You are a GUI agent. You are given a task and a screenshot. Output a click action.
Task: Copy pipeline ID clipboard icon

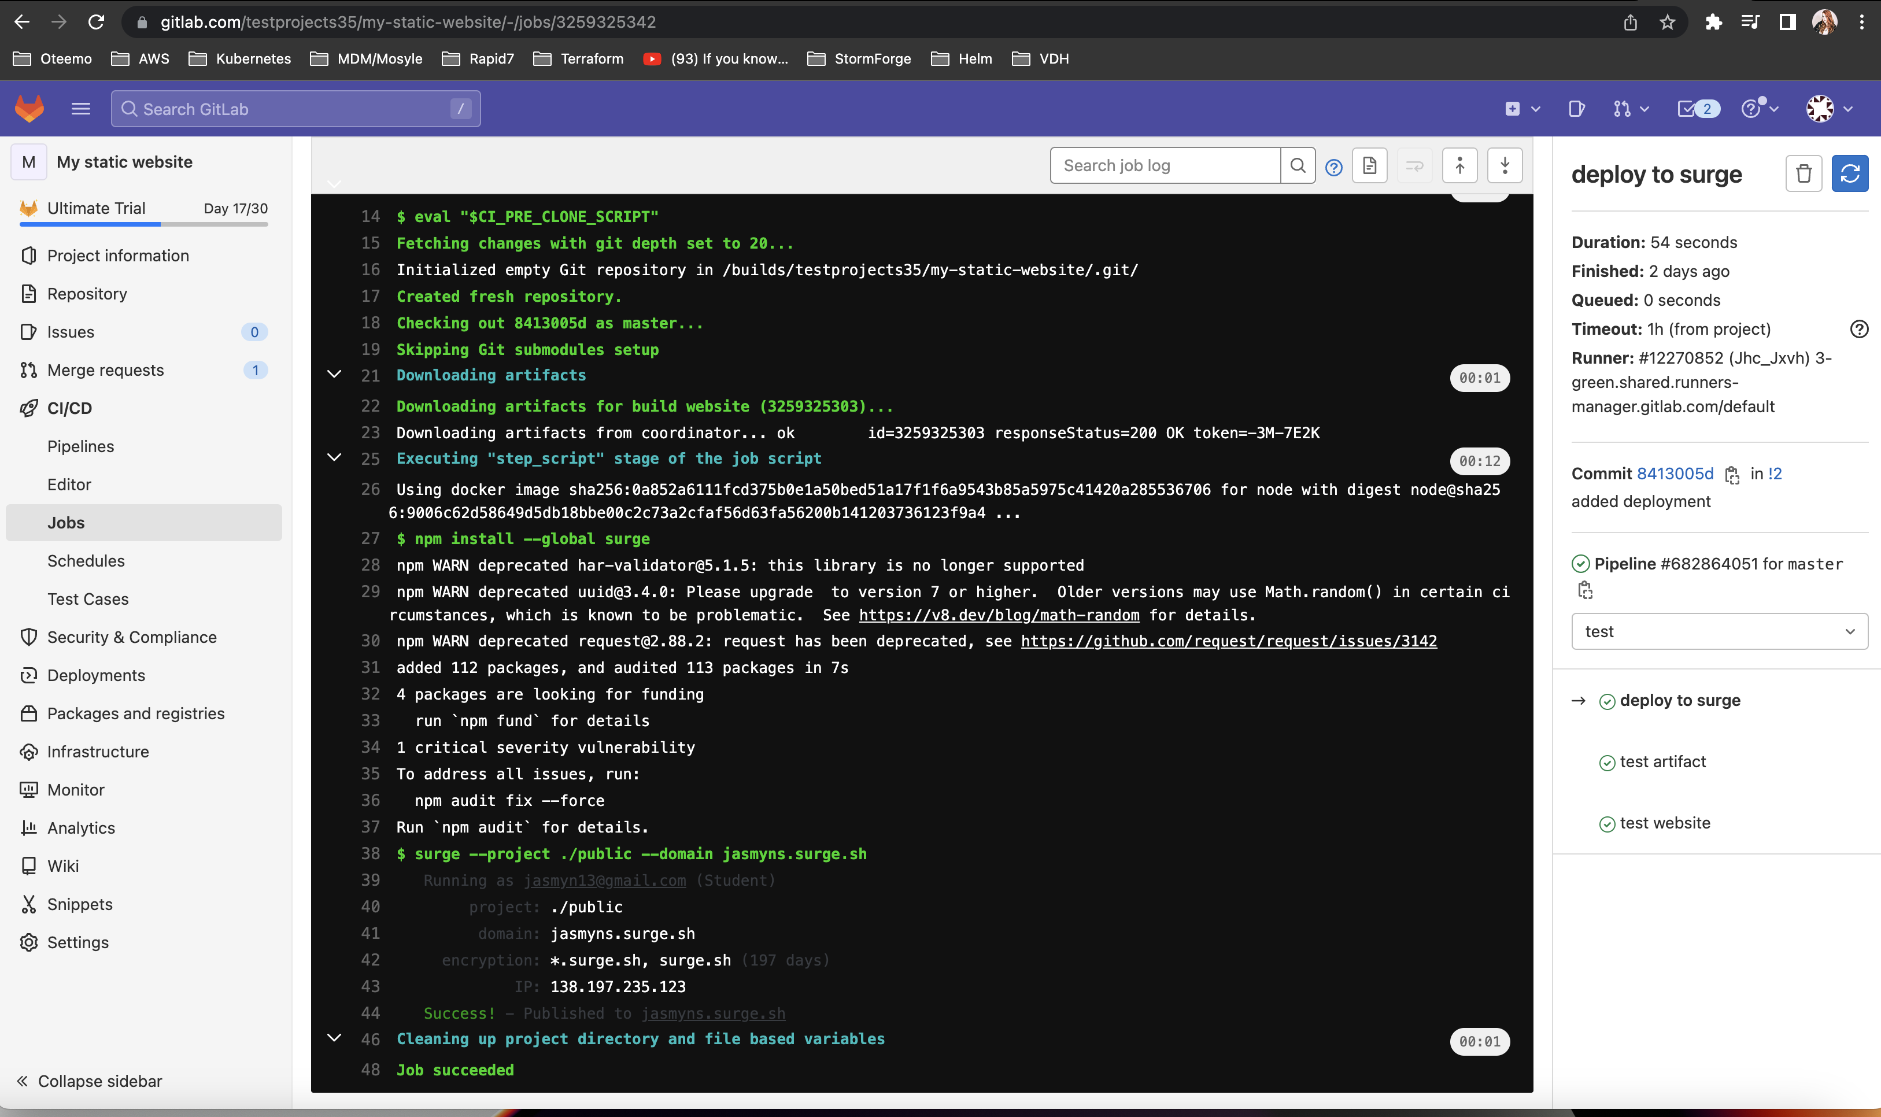tap(1585, 591)
